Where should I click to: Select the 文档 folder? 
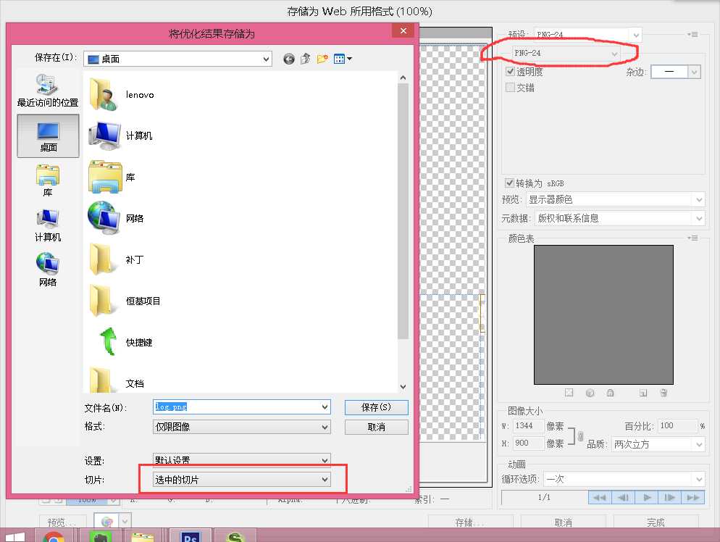pos(117,381)
